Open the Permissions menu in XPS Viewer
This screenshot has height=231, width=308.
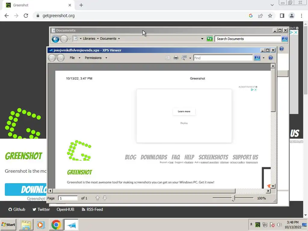click(93, 58)
